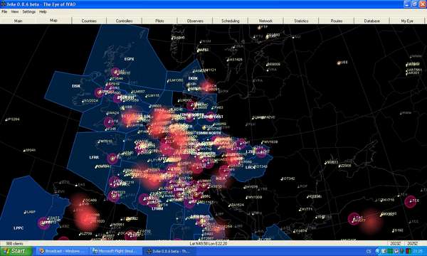Open the Windows Start menu
The width and height of the screenshot is (427, 256).
point(16,251)
